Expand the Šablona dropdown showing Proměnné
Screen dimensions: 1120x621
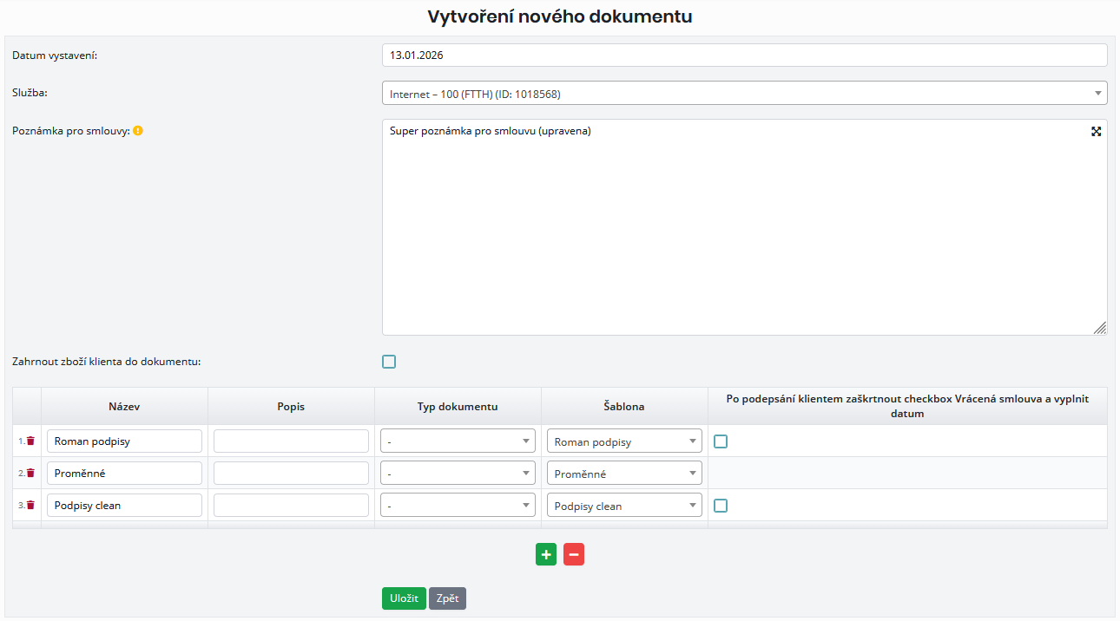pyautogui.click(x=624, y=474)
